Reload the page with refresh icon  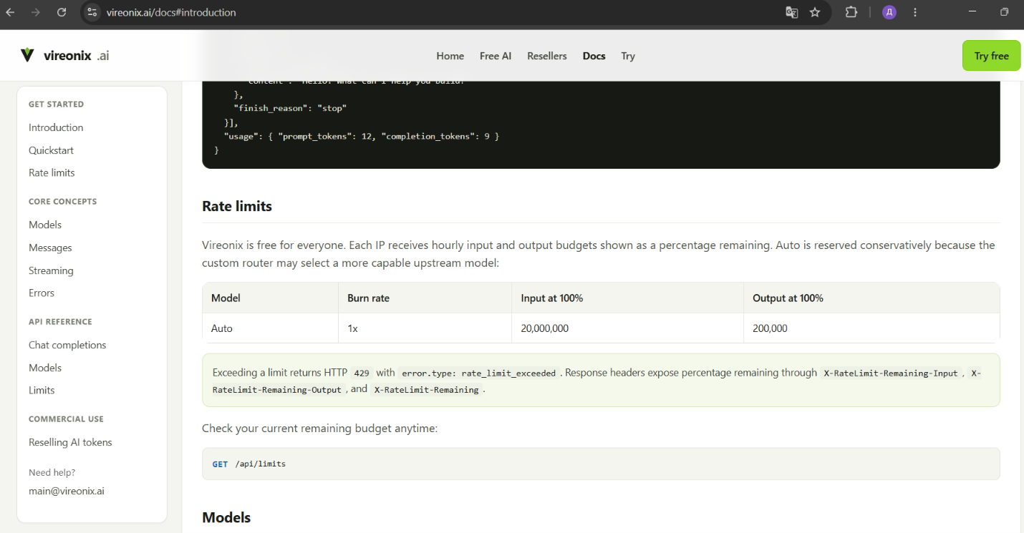tap(62, 12)
